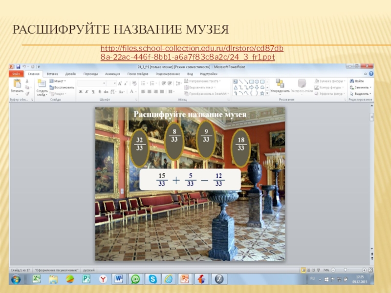Open the school-collection.edu.ru hyperlink
Image resolution: width=391 pixels, height=293 pixels.
pyautogui.click(x=192, y=53)
